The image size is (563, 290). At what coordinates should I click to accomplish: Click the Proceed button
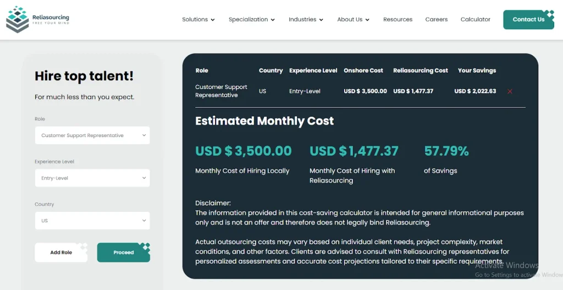point(124,252)
